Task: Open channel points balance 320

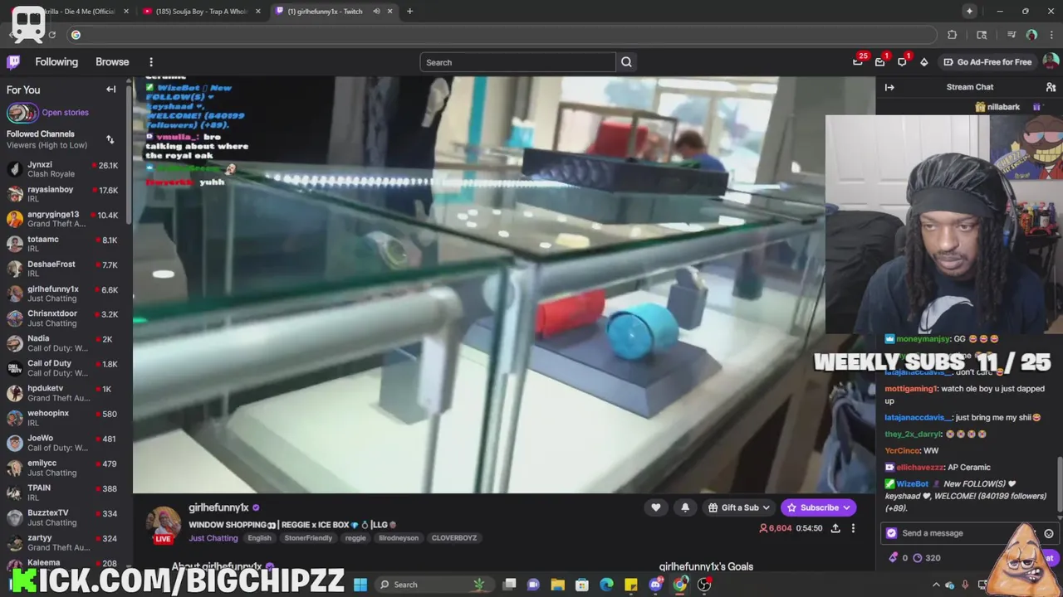Action: click(x=927, y=558)
